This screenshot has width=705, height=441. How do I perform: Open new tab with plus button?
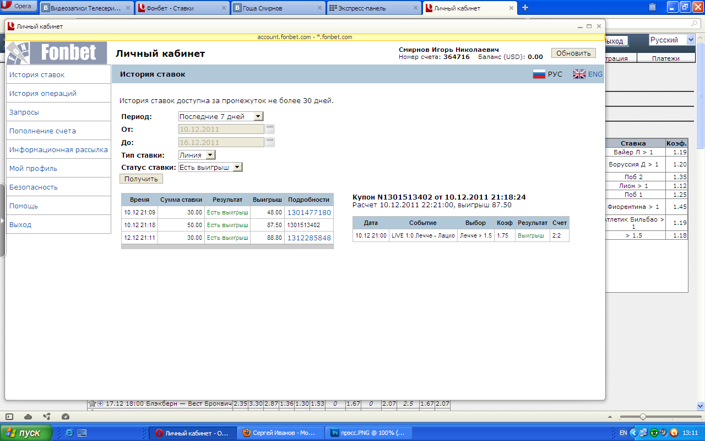pyautogui.click(x=525, y=8)
